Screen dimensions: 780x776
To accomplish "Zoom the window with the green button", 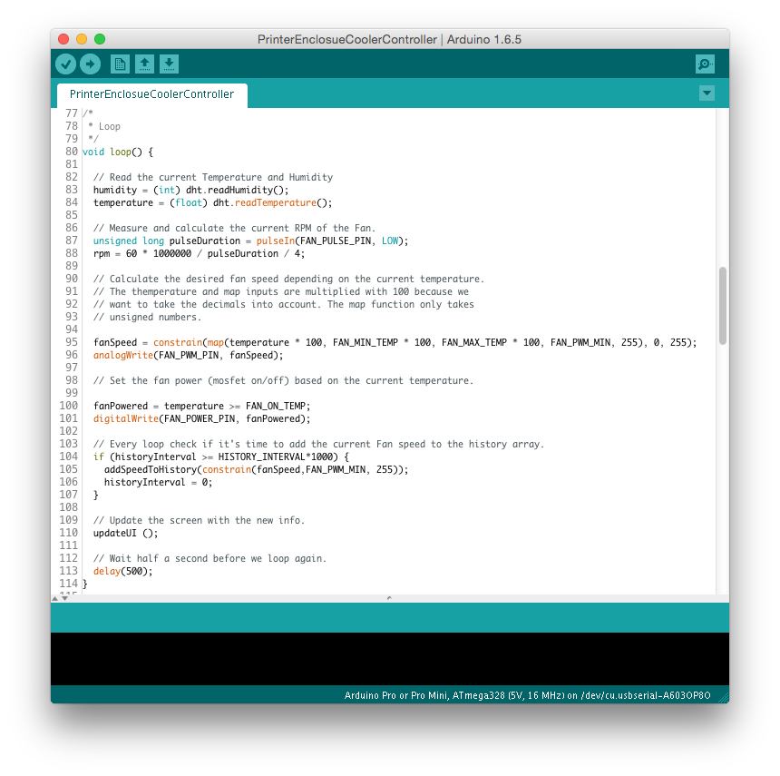I will point(100,39).
